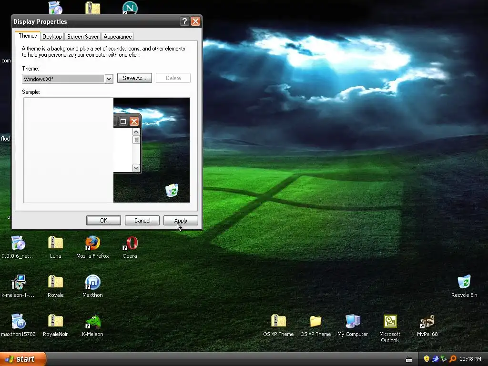Open the Start menu
The height and width of the screenshot is (366, 488).
tap(23, 359)
